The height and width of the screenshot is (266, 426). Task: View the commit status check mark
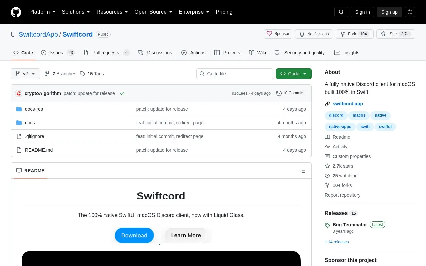[x=122, y=93]
